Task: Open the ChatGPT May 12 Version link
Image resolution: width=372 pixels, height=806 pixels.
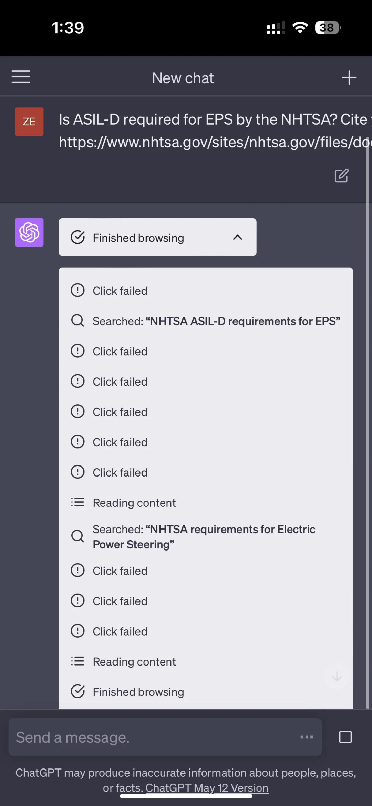Action: coord(207,787)
